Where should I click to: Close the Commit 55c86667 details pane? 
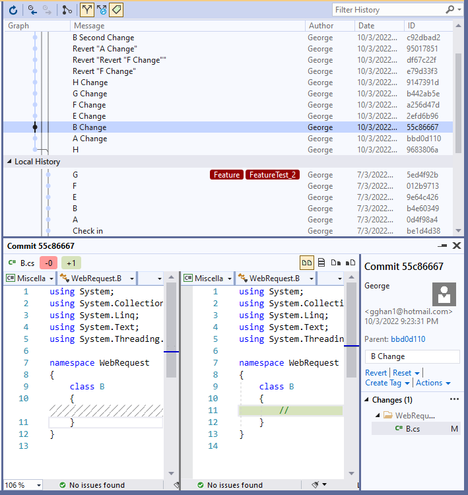pos(457,246)
